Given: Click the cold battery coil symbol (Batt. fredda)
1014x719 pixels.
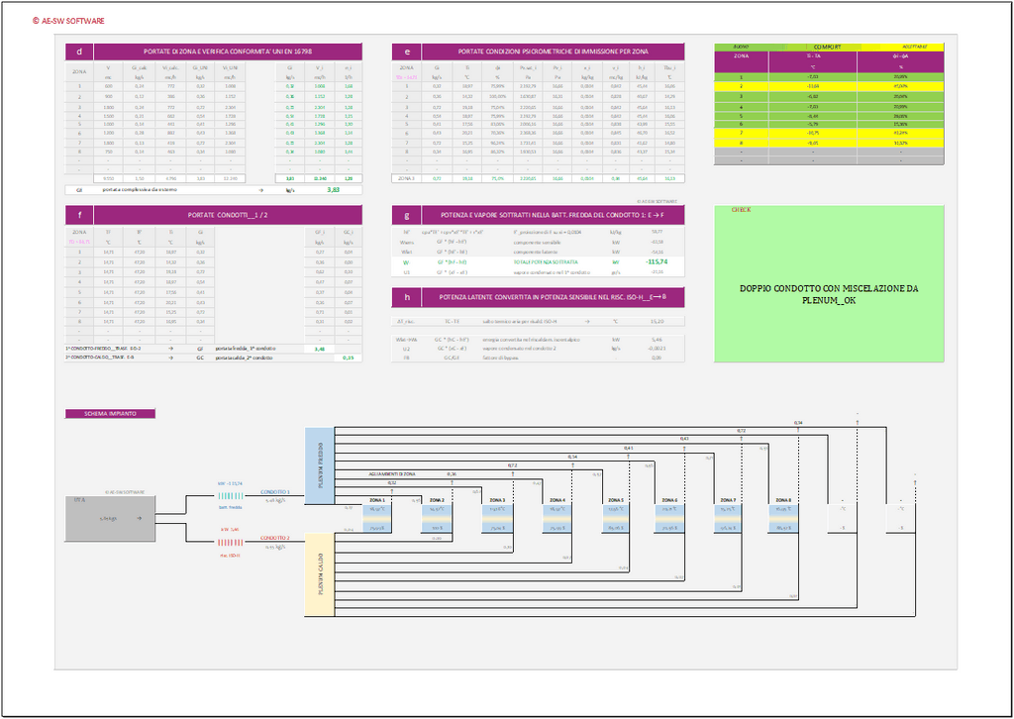Looking at the screenshot, I should pyautogui.click(x=230, y=496).
